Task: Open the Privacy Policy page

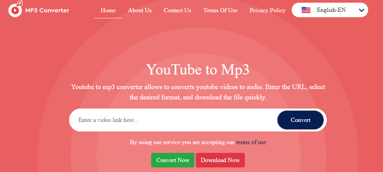Action: [x=267, y=10]
